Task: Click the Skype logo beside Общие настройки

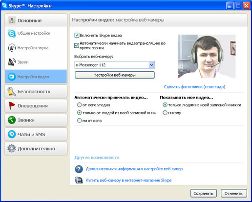Action: point(12,33)
